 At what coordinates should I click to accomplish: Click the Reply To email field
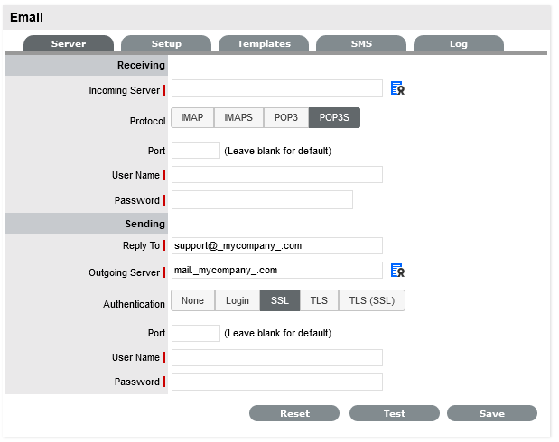[277, 245]
